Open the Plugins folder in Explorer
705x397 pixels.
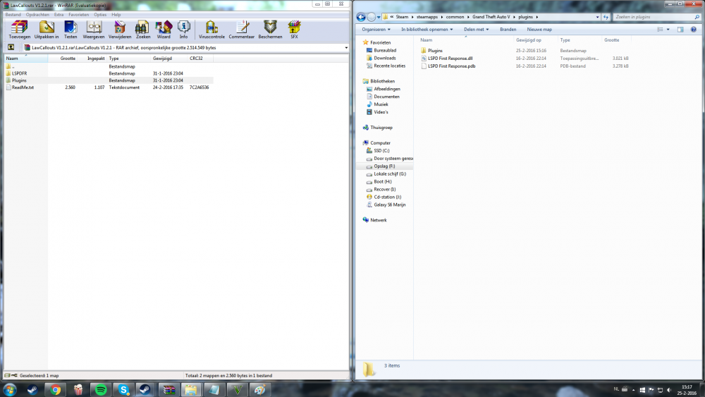point(435,51)
